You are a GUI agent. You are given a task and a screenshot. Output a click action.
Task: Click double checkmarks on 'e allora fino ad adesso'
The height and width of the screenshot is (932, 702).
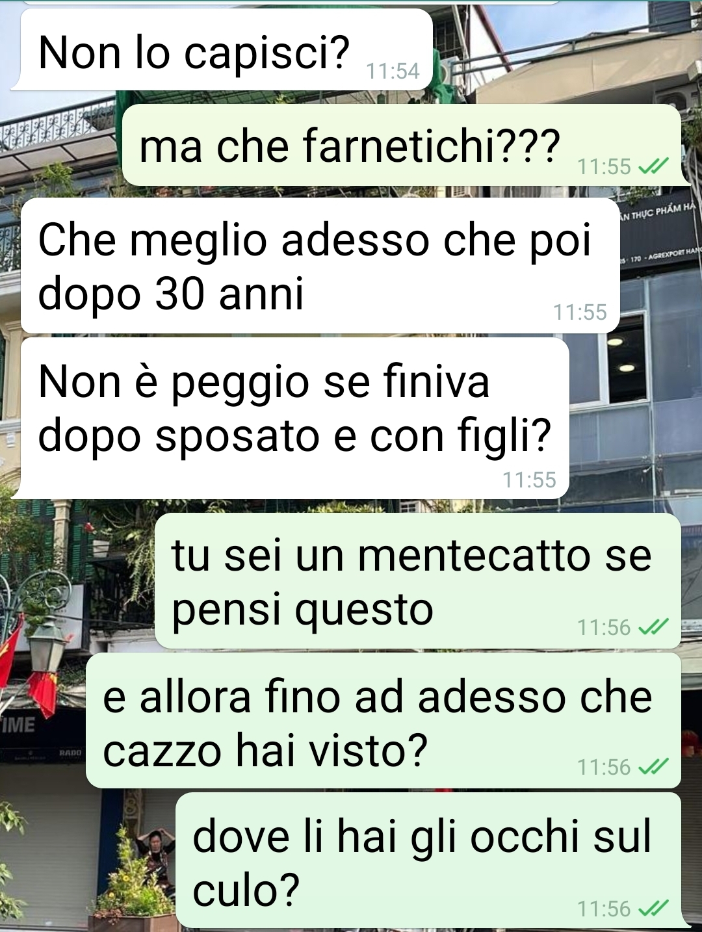click(x=653, y=767)
